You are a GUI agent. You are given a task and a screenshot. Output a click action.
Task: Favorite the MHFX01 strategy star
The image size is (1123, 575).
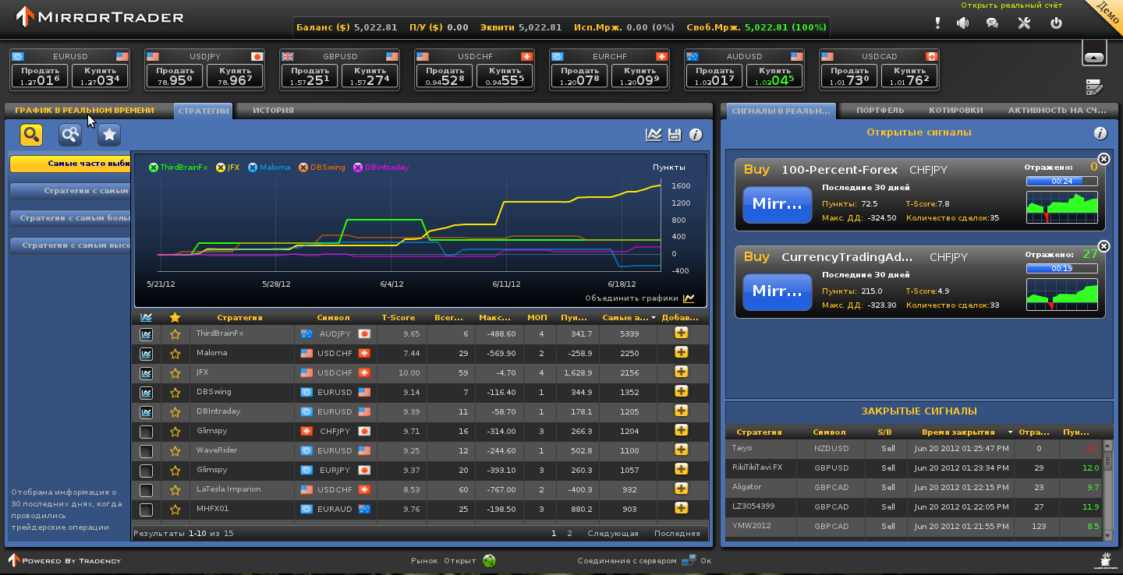click(x=175, y=510)
